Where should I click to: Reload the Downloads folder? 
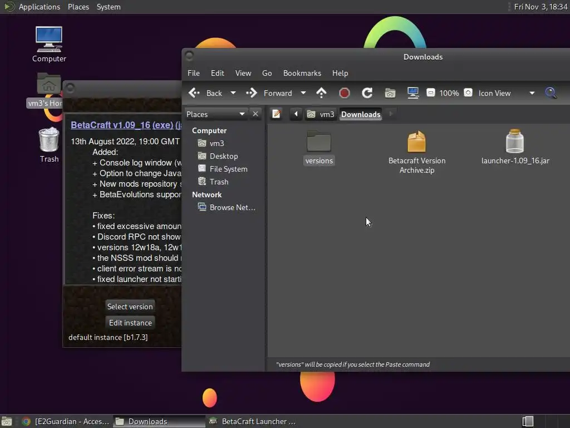pos(367,93)
